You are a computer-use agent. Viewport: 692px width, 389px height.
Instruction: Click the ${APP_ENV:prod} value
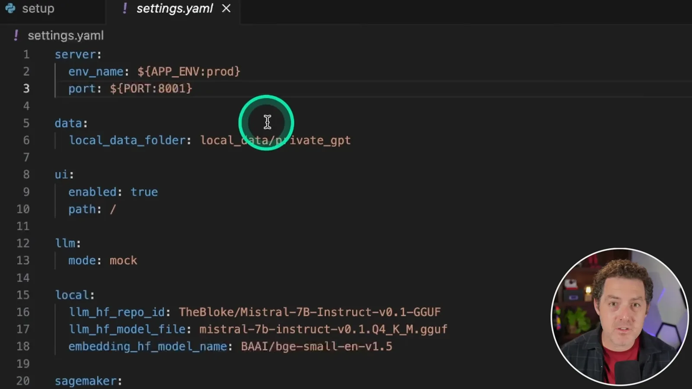(189, 71)
